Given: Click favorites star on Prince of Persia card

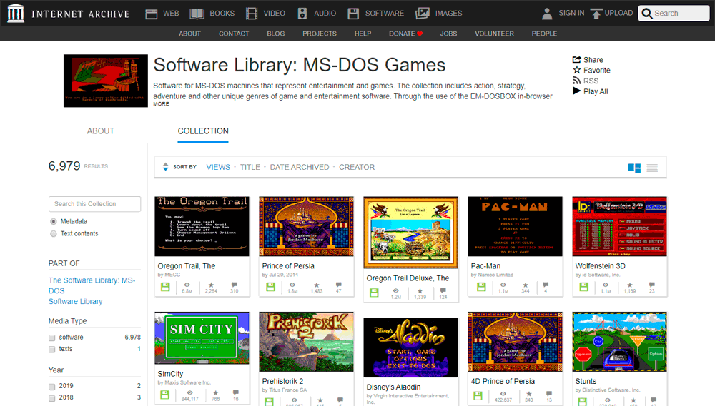Looking at the screenshot, I should click(x=317, y=285).
